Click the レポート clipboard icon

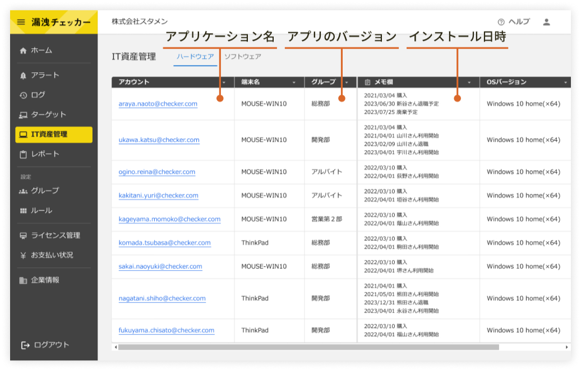point(23,154)
